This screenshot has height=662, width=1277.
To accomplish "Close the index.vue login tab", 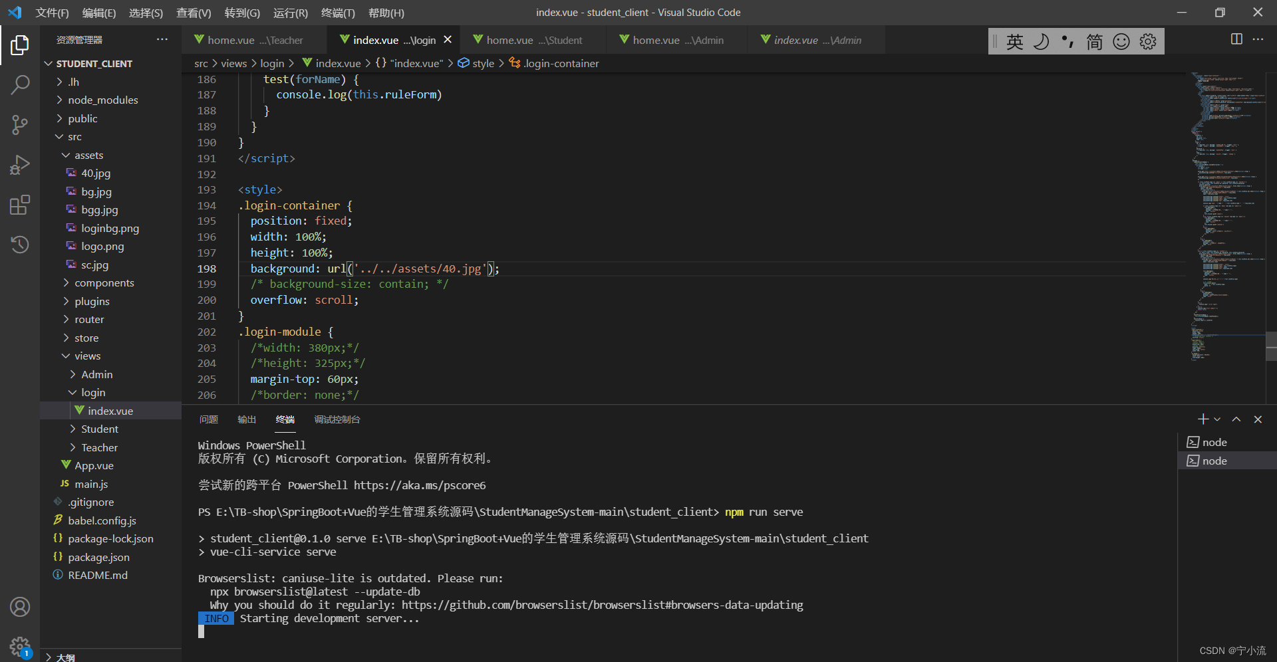I will pyautogui.click(x=448, y=40).
